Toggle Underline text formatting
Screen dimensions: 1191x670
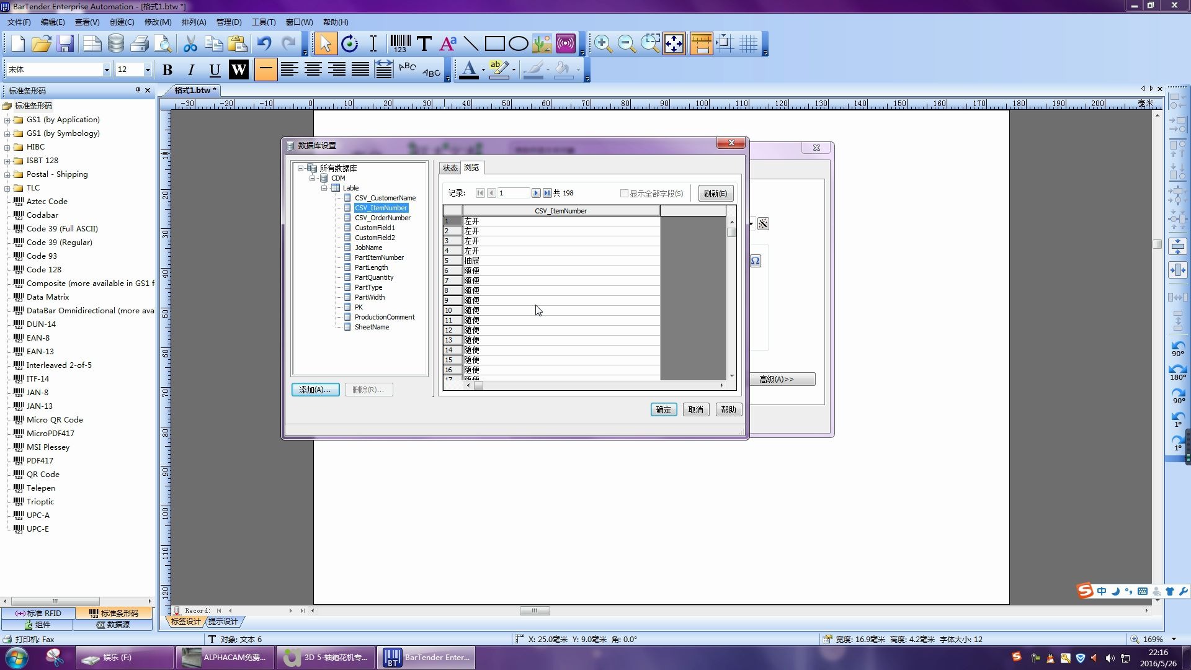click(x=215, y=69)
